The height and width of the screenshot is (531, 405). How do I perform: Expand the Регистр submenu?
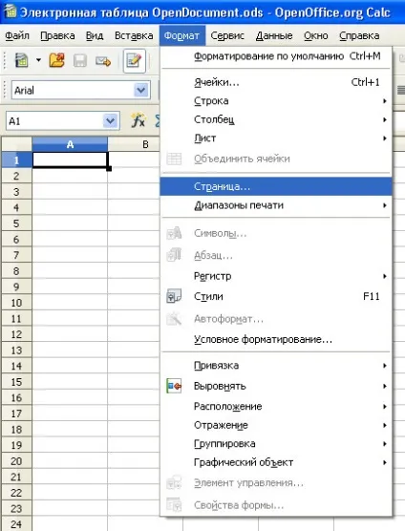pyautogui.click(x=276, y=276)
